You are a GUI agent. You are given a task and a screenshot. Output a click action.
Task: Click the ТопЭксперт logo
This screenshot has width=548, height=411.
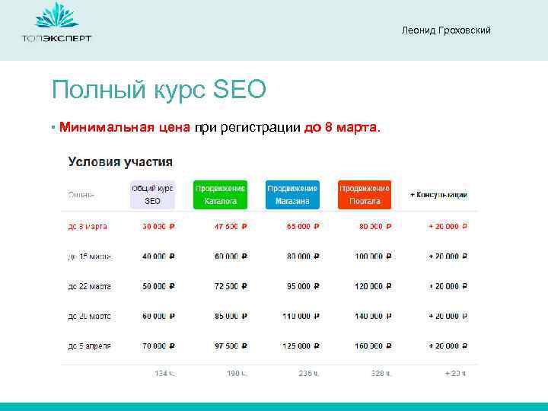(56, 22)
